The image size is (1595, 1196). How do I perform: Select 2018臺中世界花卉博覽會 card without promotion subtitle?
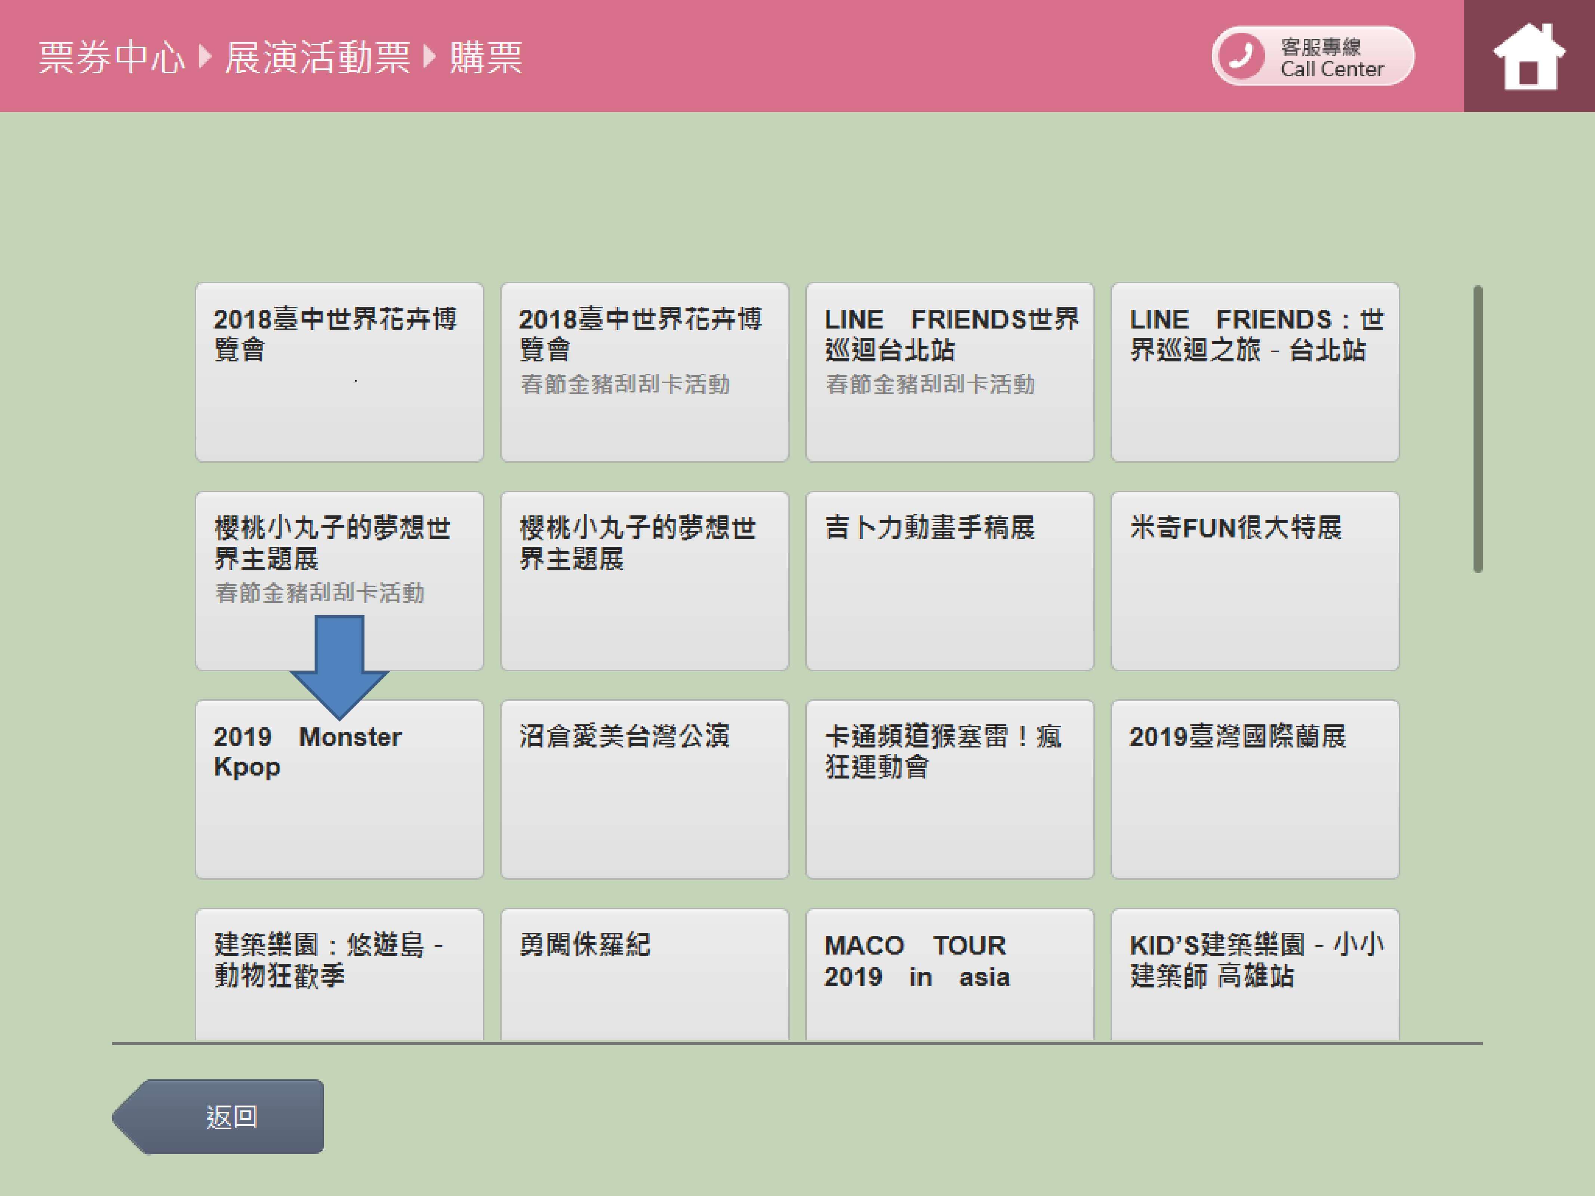340,372
